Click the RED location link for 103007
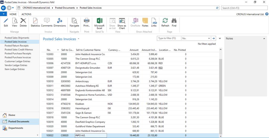This screenshot has height=138, width=269. coord(161,68)
